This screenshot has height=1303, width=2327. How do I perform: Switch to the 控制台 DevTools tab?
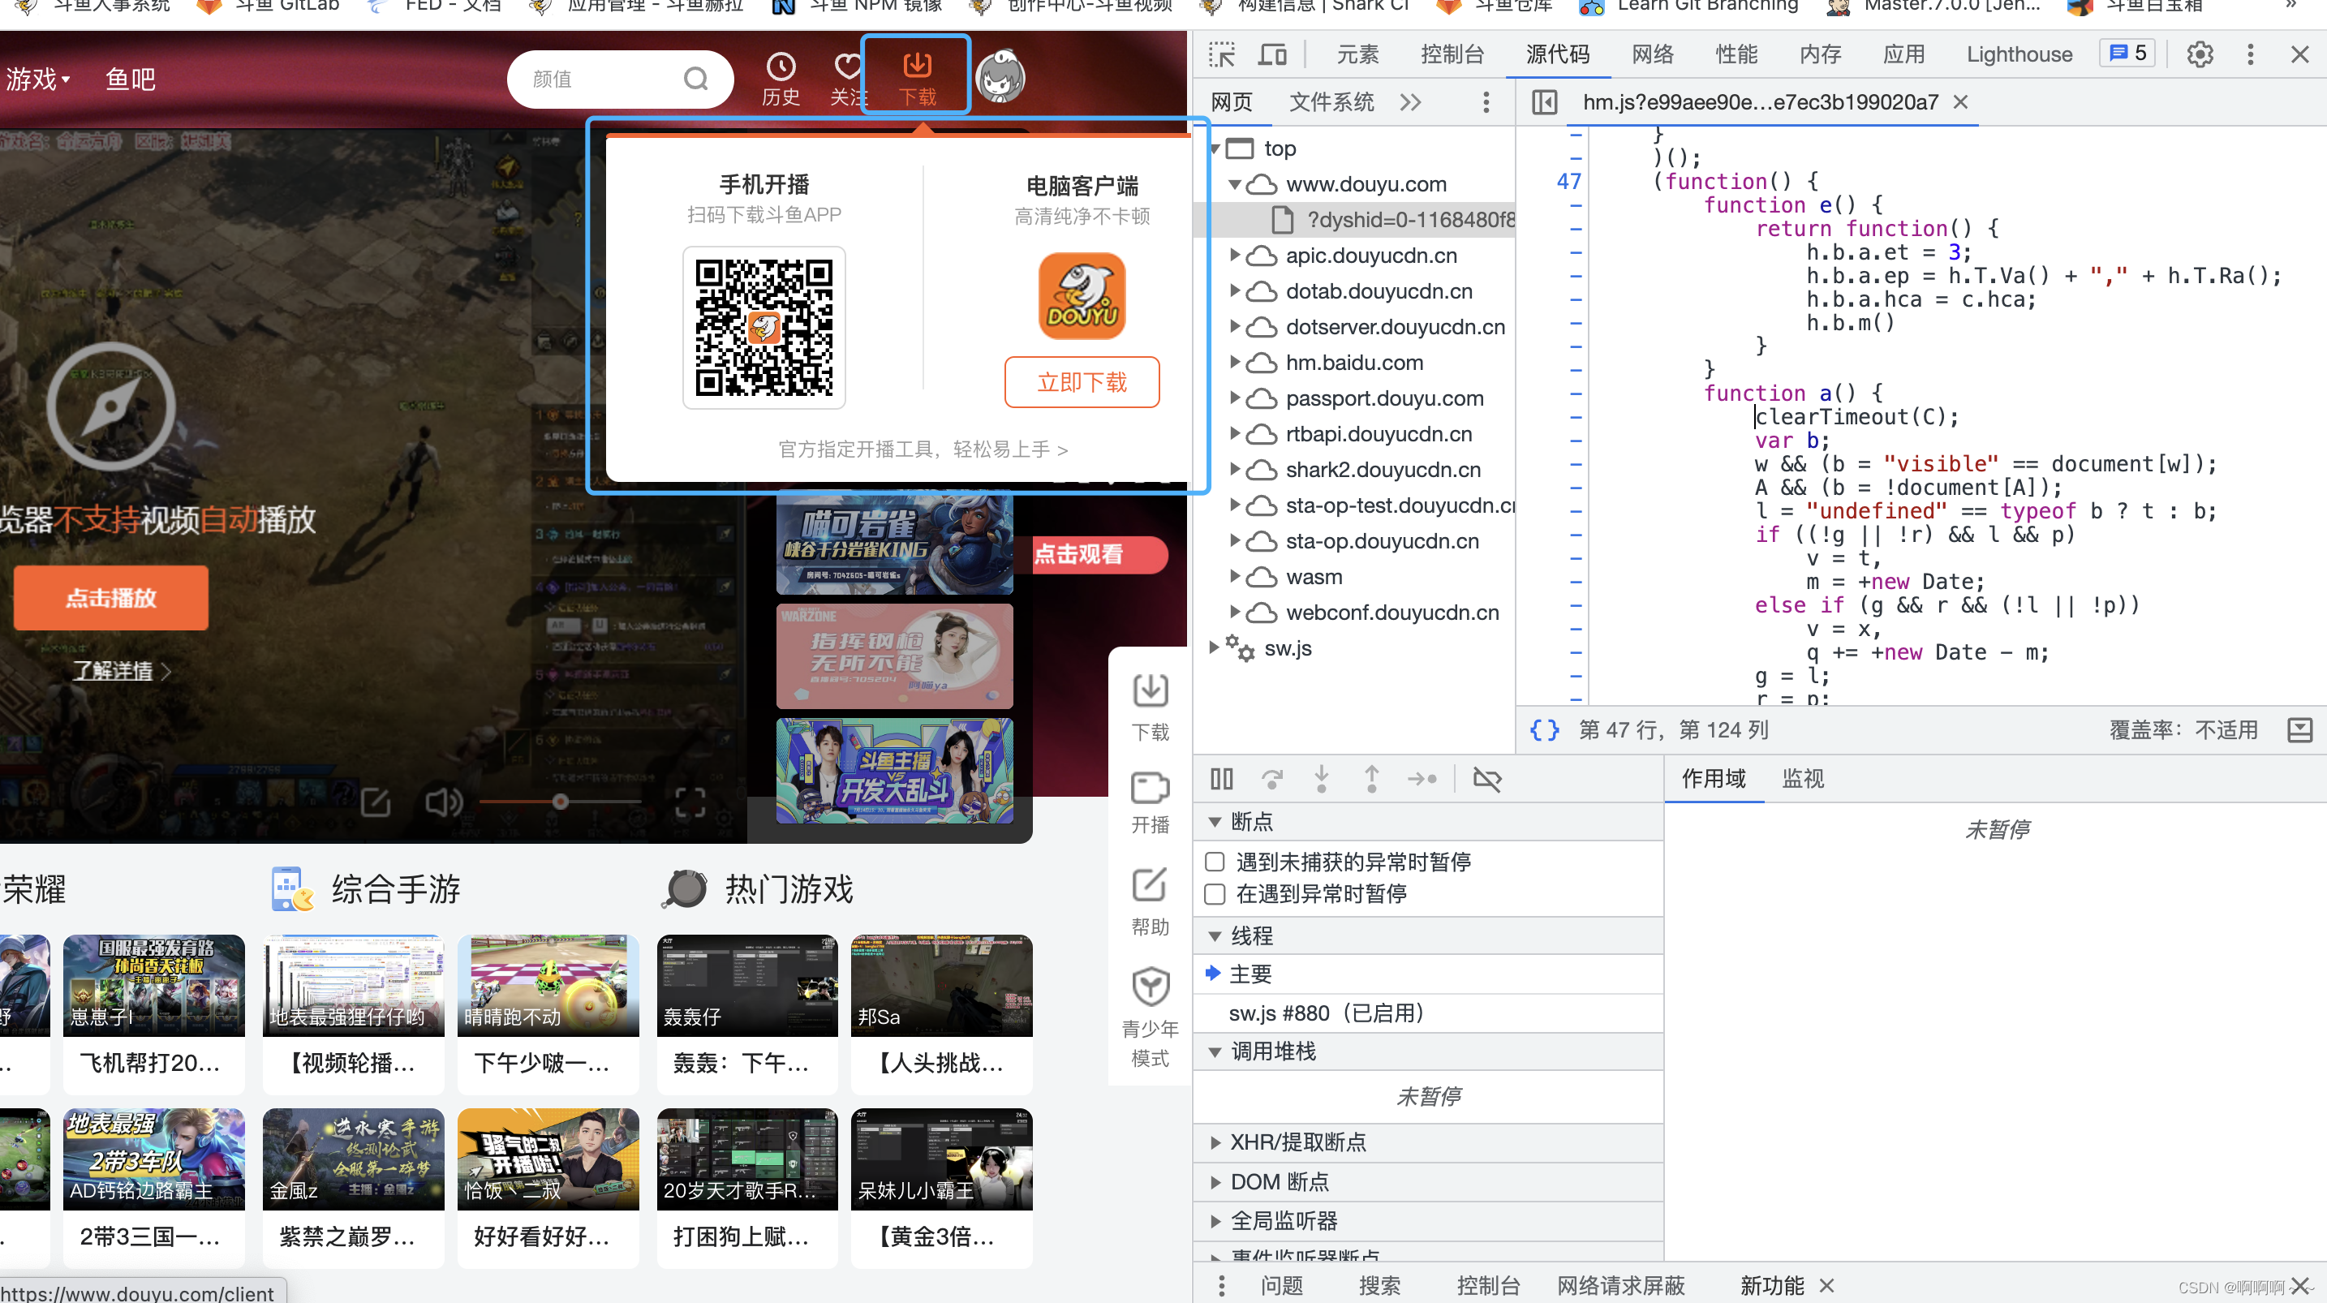(1452, 54)
